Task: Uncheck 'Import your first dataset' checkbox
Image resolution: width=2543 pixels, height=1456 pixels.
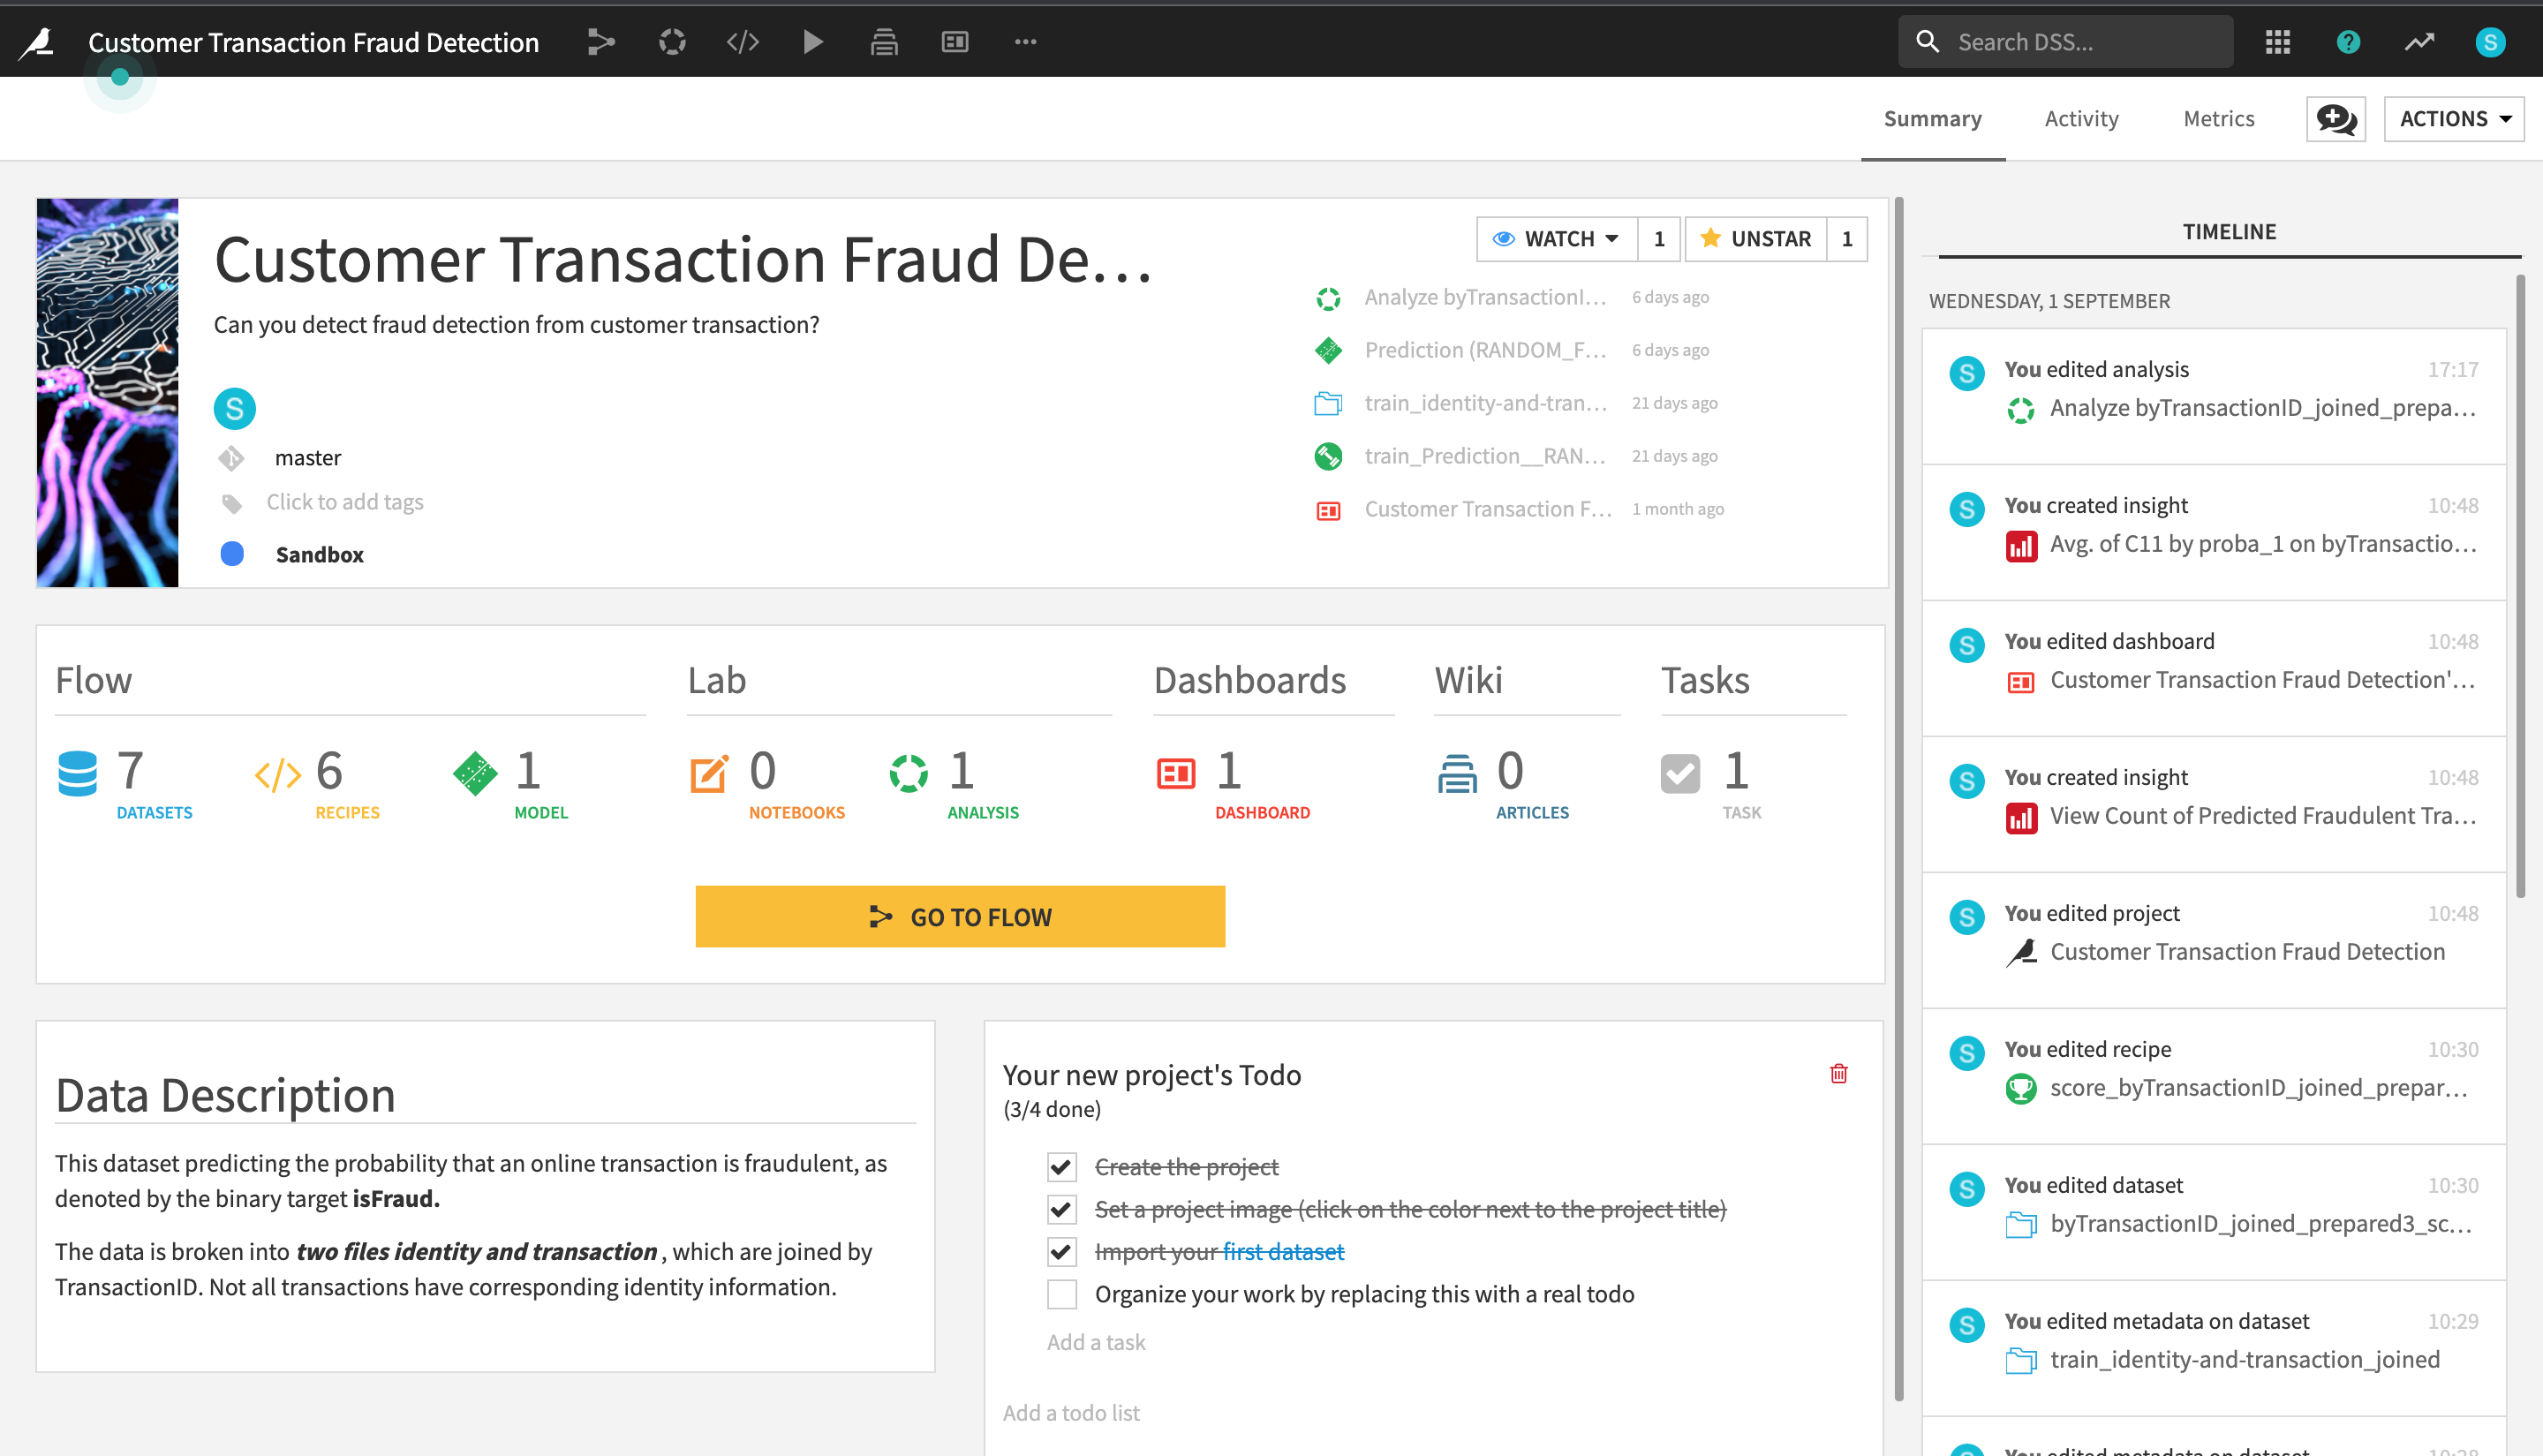Action: [1061, 1252]
